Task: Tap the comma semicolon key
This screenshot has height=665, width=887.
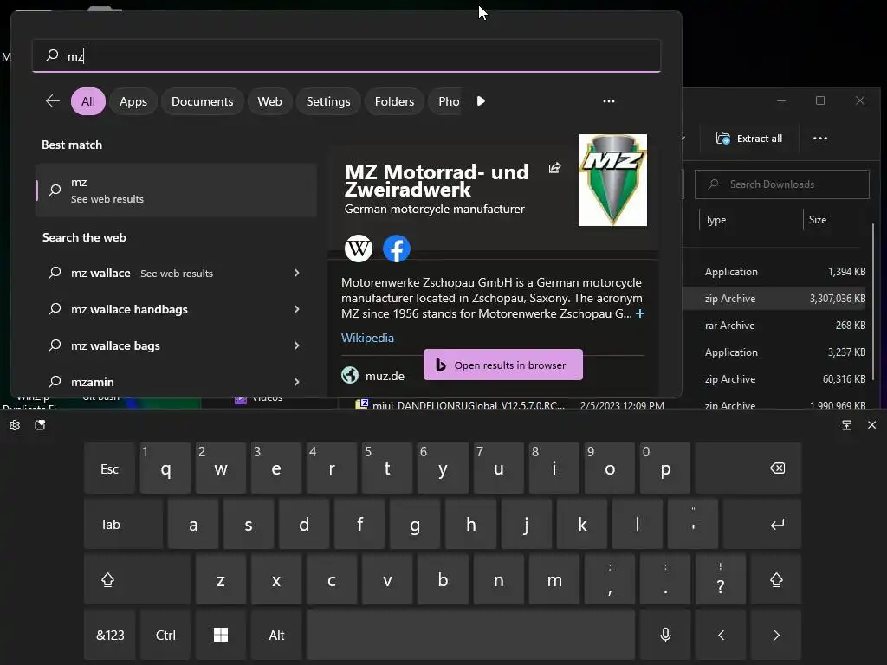Action: [x=610, y=579]
